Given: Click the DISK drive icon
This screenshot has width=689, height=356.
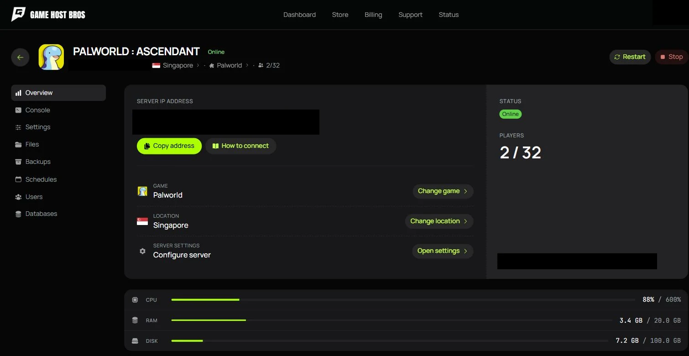Looking at the screenshot, I should click(x=135, y=341).
